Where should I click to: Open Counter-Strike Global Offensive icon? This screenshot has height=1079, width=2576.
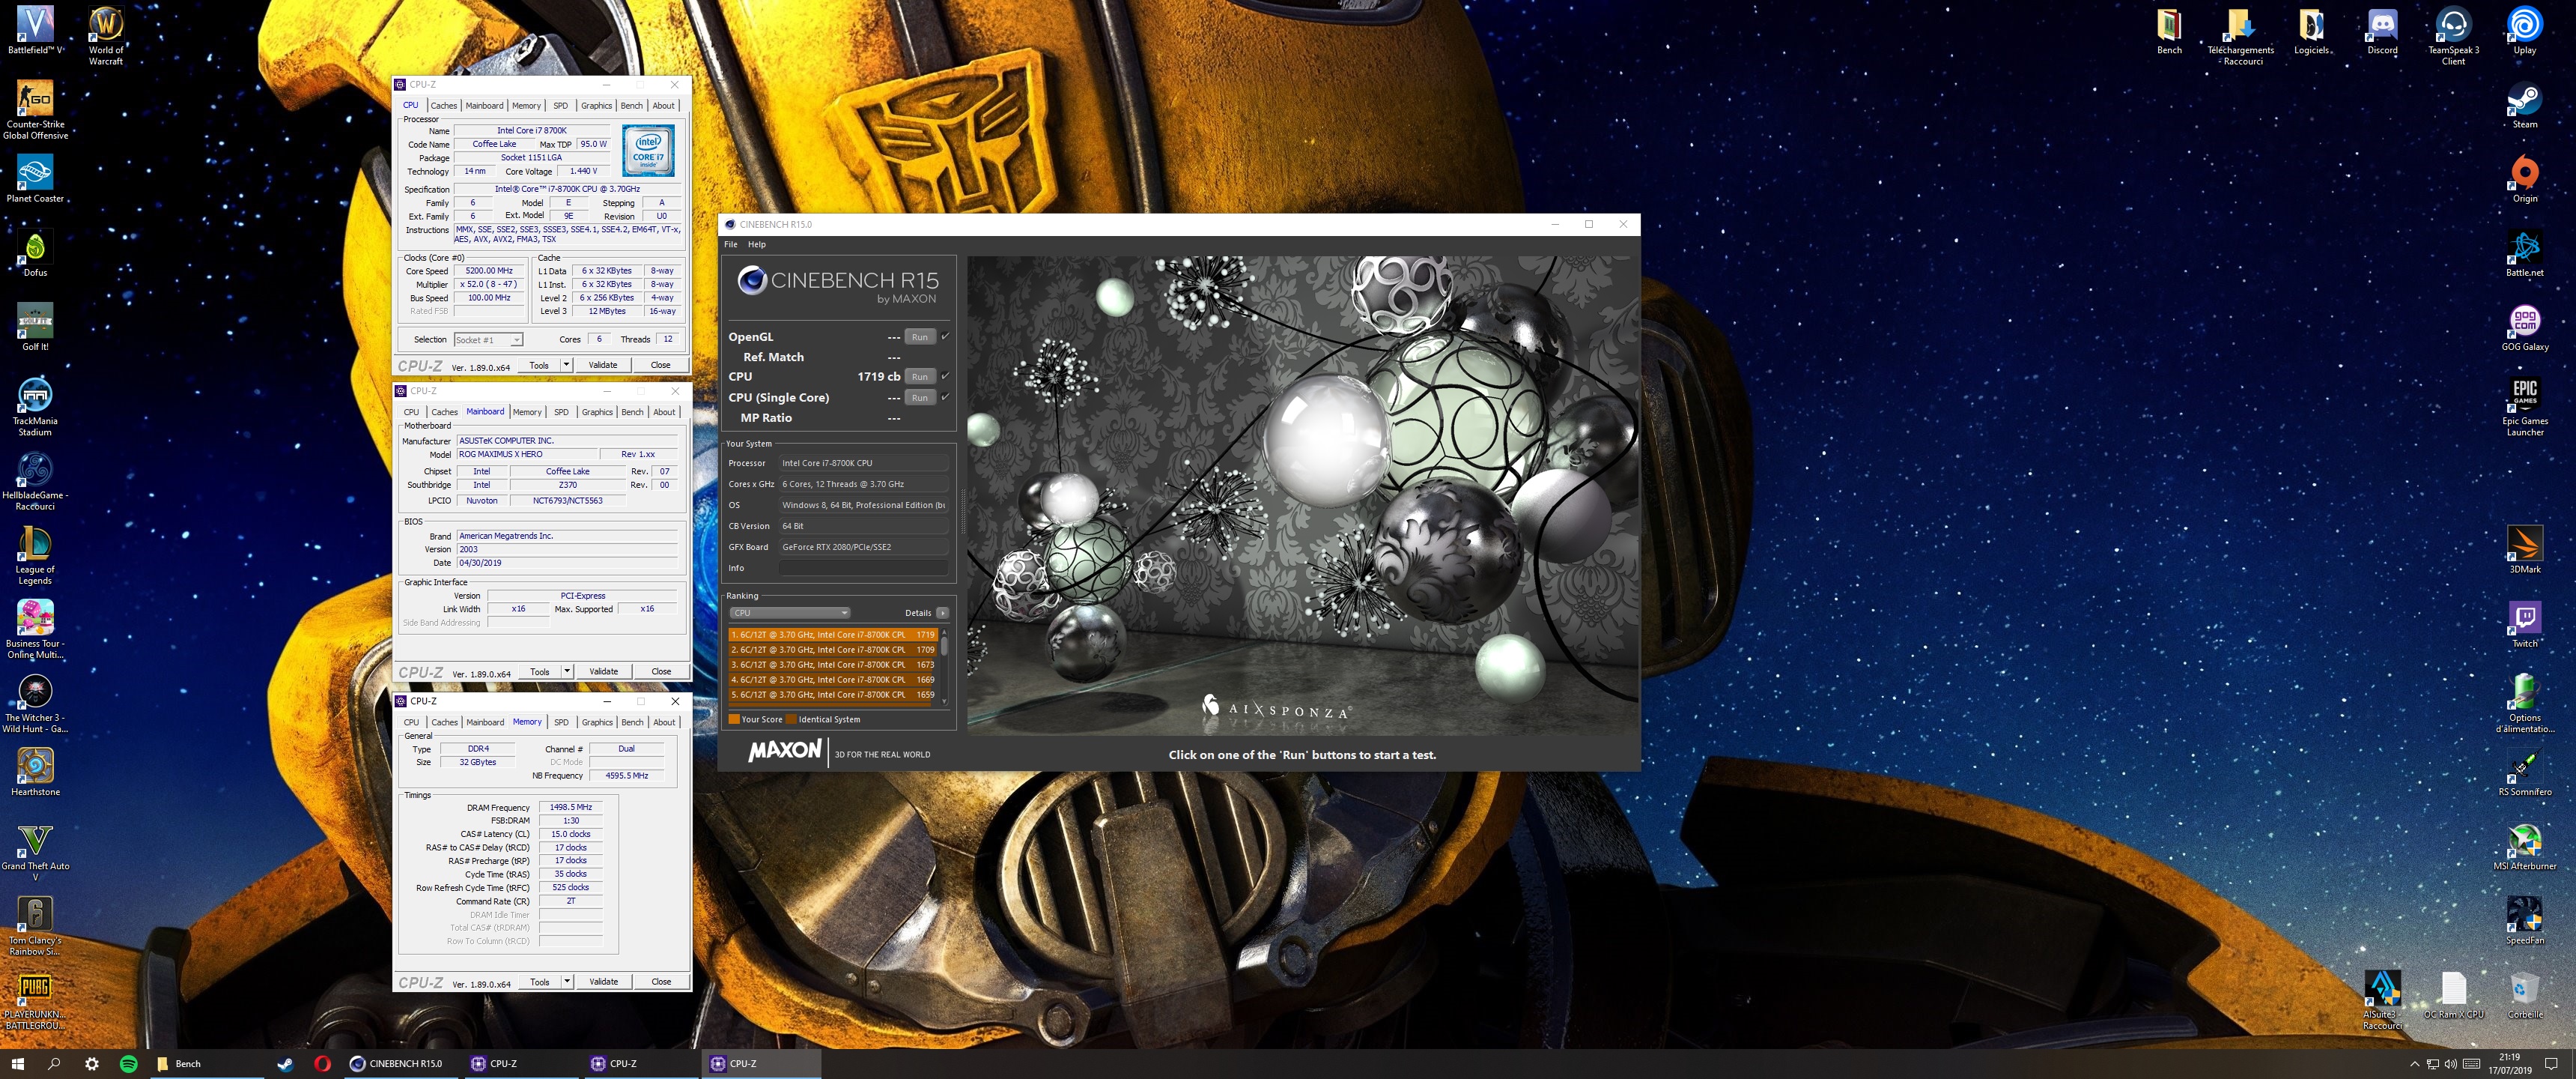tap(35, 109)
